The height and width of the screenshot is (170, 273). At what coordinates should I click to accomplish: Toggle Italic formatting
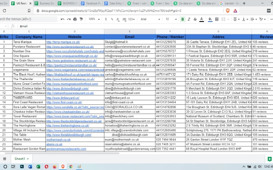(189, 19)
